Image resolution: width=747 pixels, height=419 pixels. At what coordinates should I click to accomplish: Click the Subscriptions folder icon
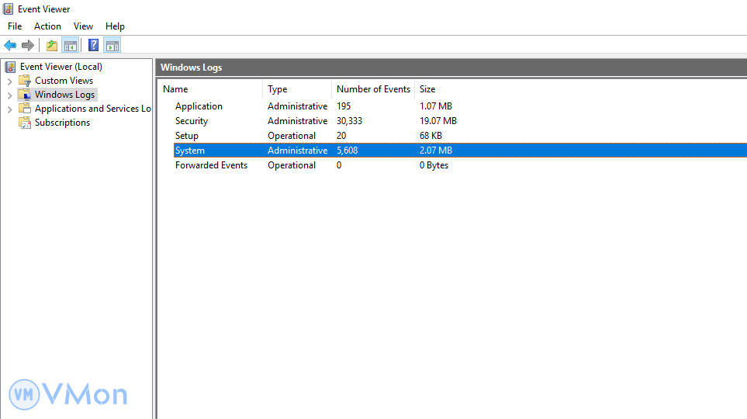(x=25, y=123)
